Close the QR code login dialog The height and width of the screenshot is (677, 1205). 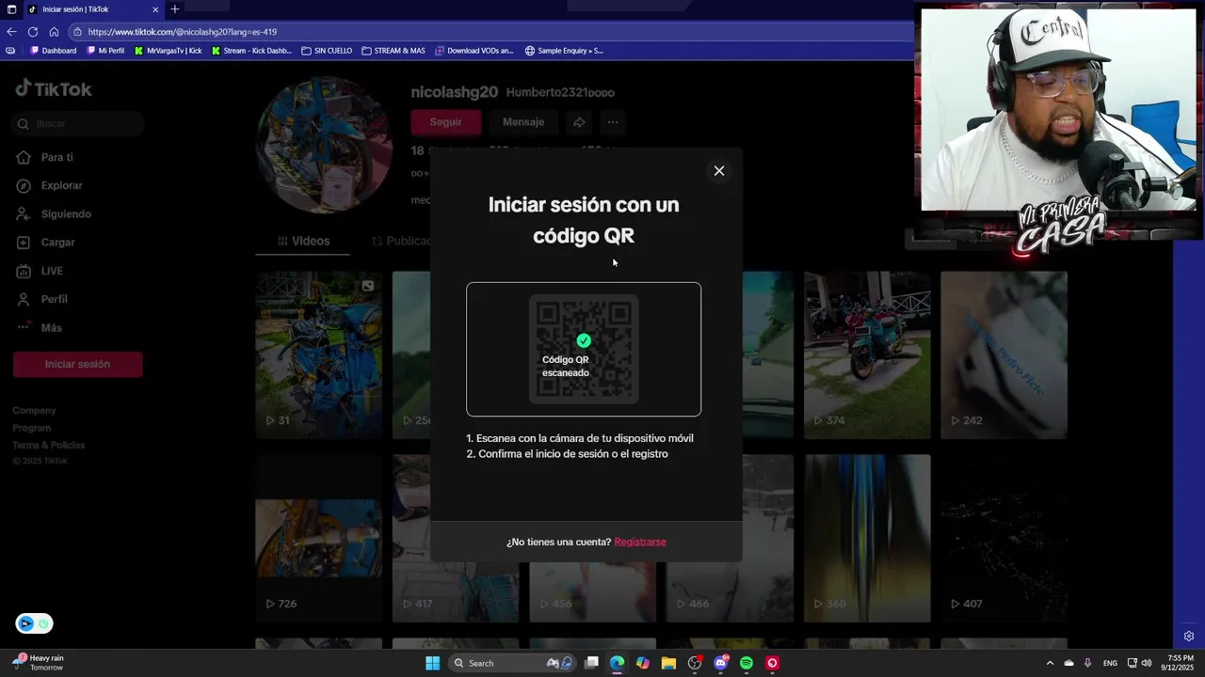point(719,170)
